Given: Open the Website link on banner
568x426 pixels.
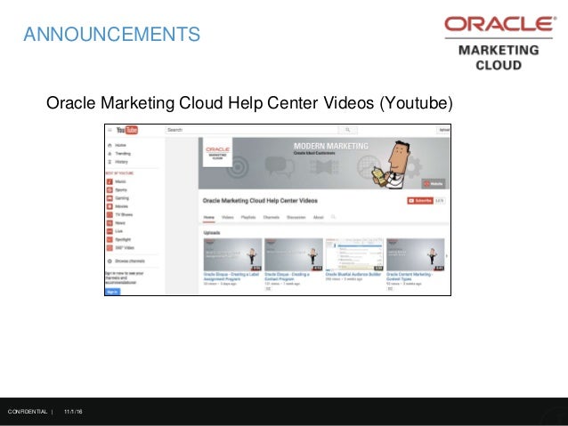Looking at the screenshot, I should [x=434, y=184].
